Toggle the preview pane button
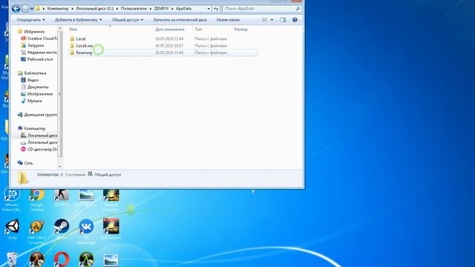The image size is (475, 267). 283,20
